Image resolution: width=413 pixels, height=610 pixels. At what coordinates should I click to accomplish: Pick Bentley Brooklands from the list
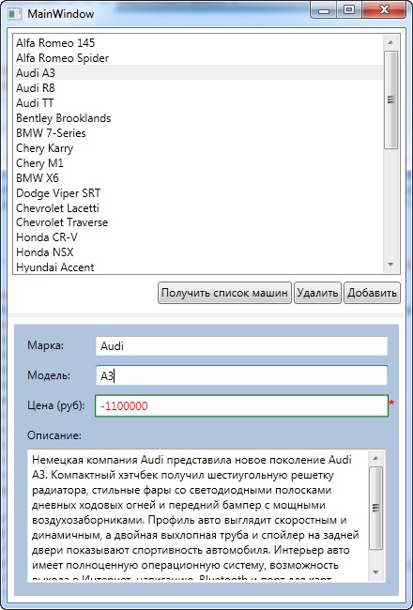(198, 118)
